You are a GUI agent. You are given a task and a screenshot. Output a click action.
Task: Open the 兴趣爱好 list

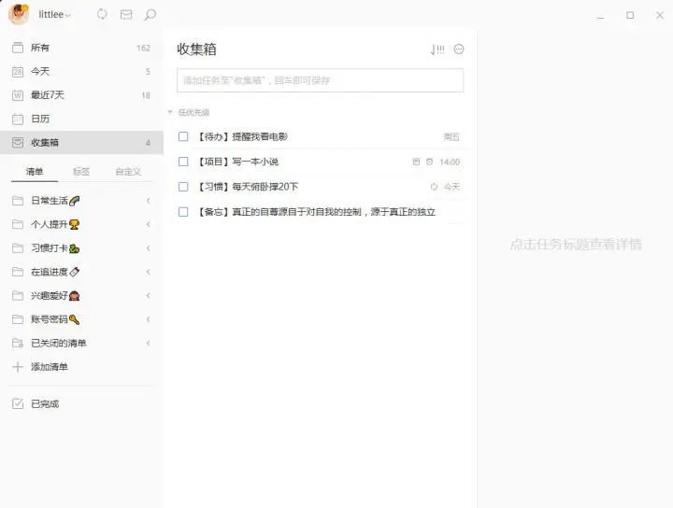pyautogui.click(x=81, y=295)
